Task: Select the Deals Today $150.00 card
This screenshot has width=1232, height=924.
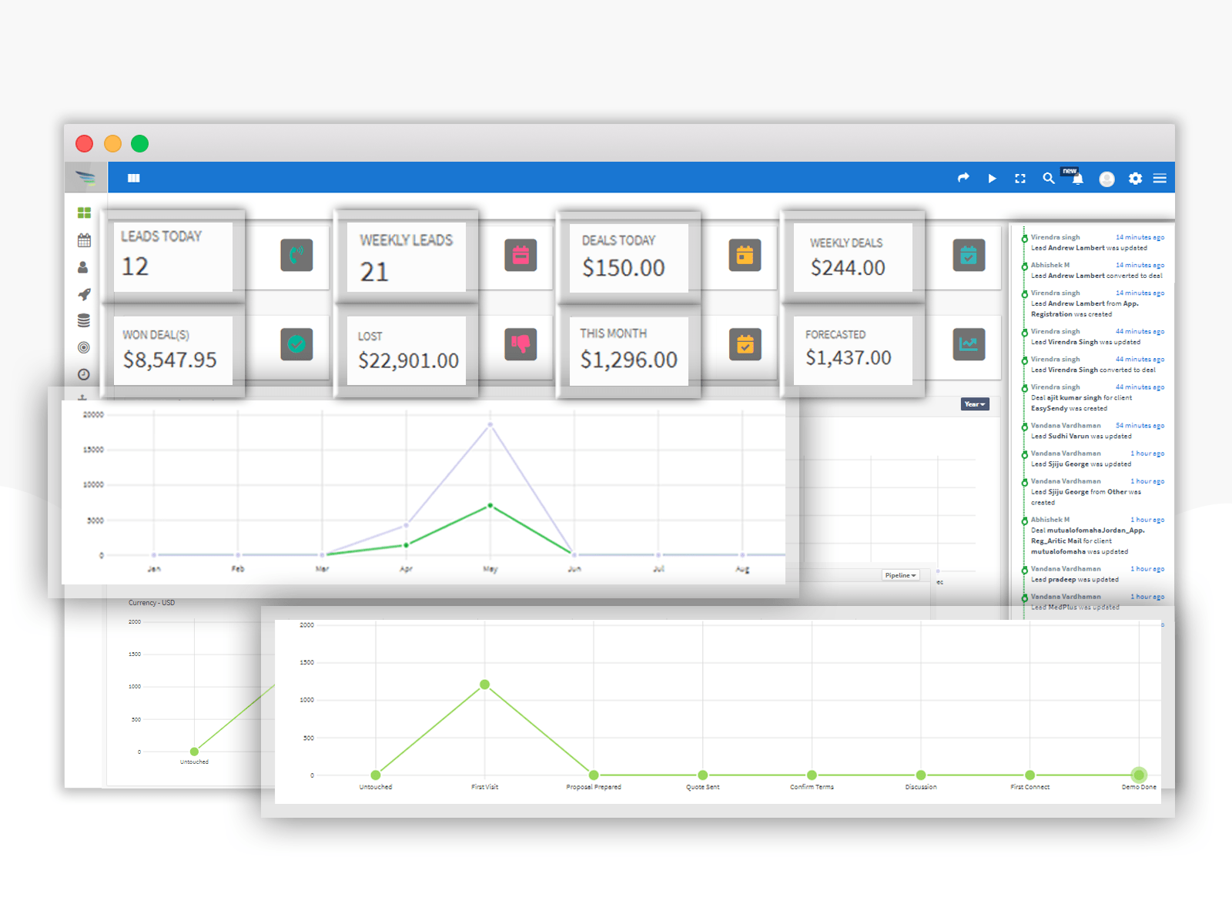Action: (629, 258)
